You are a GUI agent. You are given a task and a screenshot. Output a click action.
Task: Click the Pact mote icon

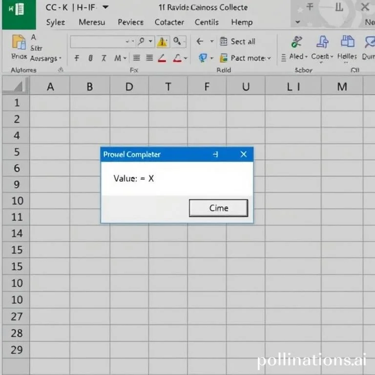pyautogui.click(x=224, y=58)
